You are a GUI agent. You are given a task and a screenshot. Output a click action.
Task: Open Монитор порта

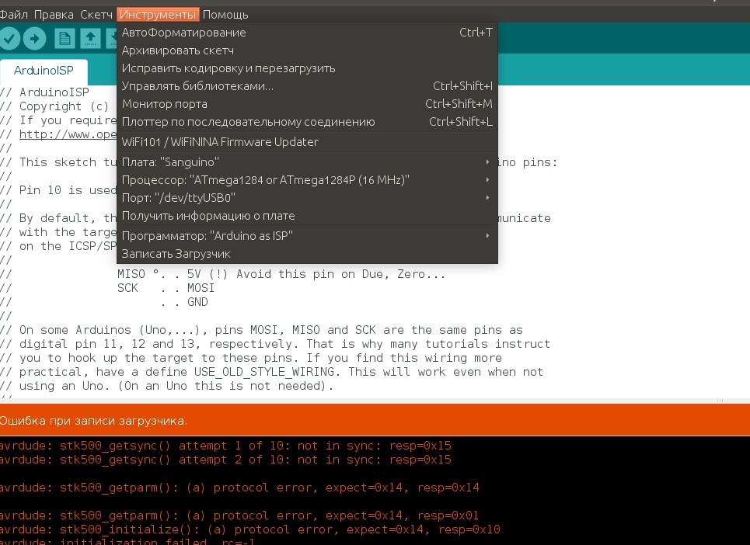307,104
